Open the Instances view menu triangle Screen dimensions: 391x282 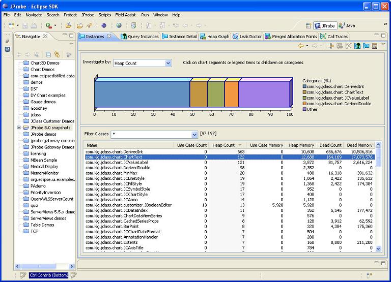383,44
